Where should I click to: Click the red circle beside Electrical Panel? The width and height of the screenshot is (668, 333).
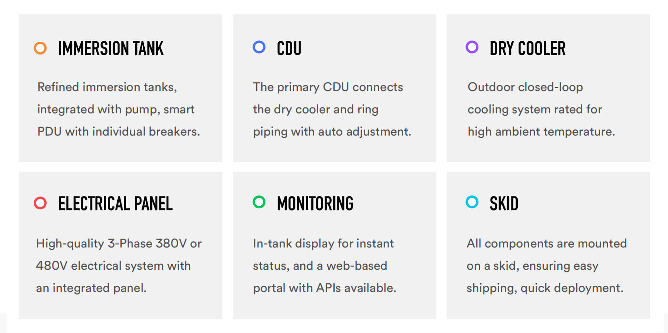[40, 203]
